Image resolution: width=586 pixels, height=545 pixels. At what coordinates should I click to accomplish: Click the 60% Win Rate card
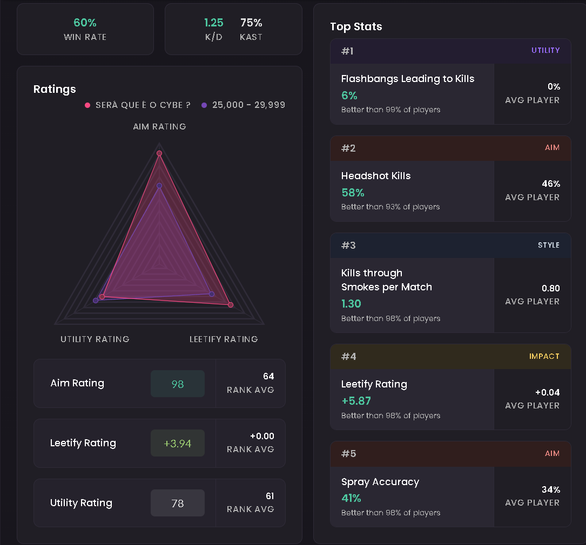coord(85,29)
